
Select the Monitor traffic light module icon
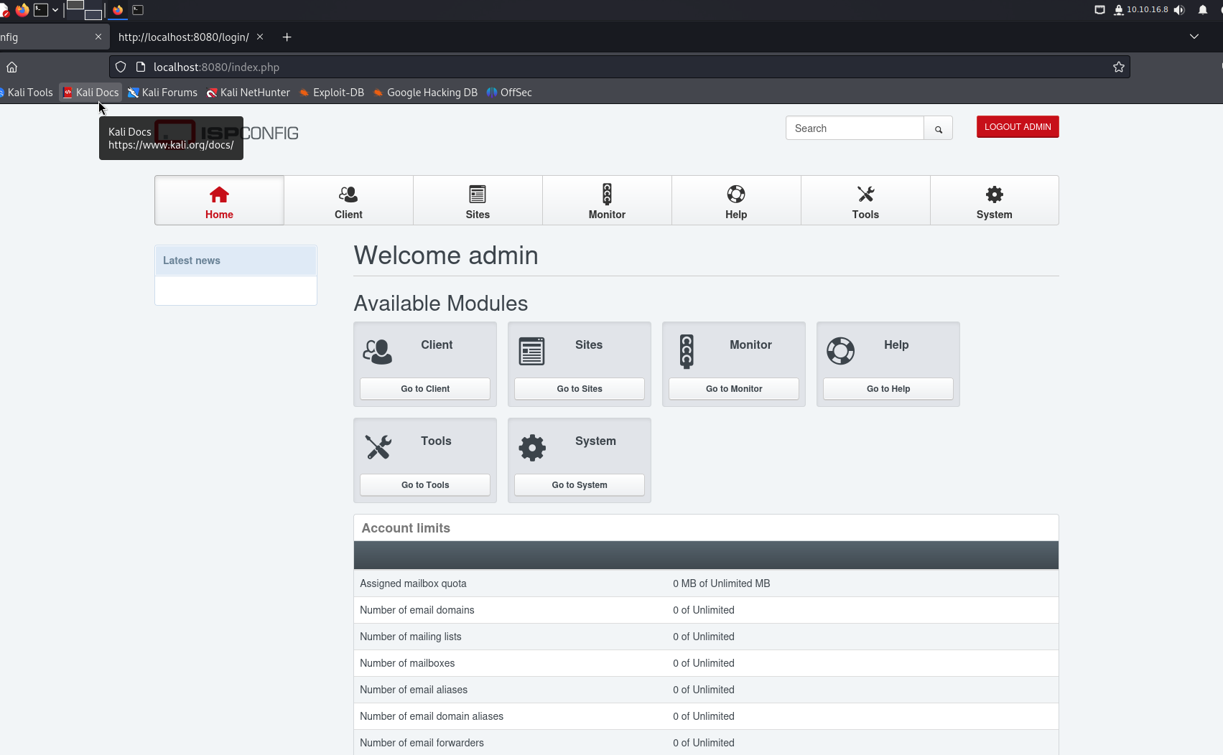pos(687,352)
